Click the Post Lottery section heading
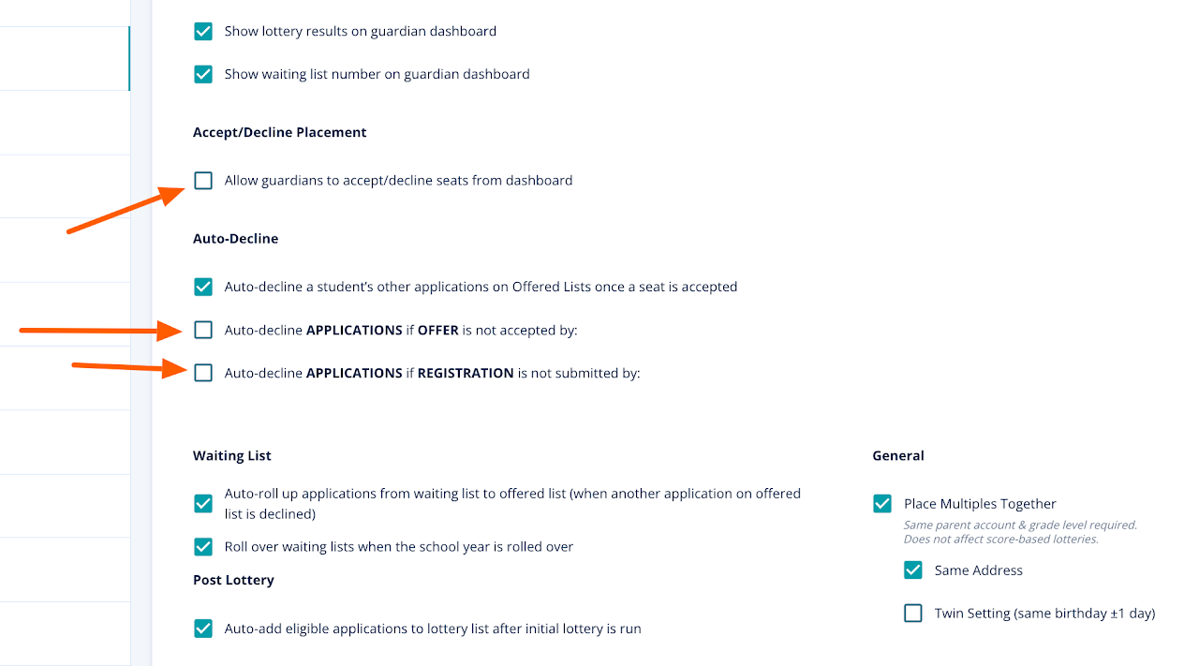This screenshot has width=1199, height=666. click(233, 581)
